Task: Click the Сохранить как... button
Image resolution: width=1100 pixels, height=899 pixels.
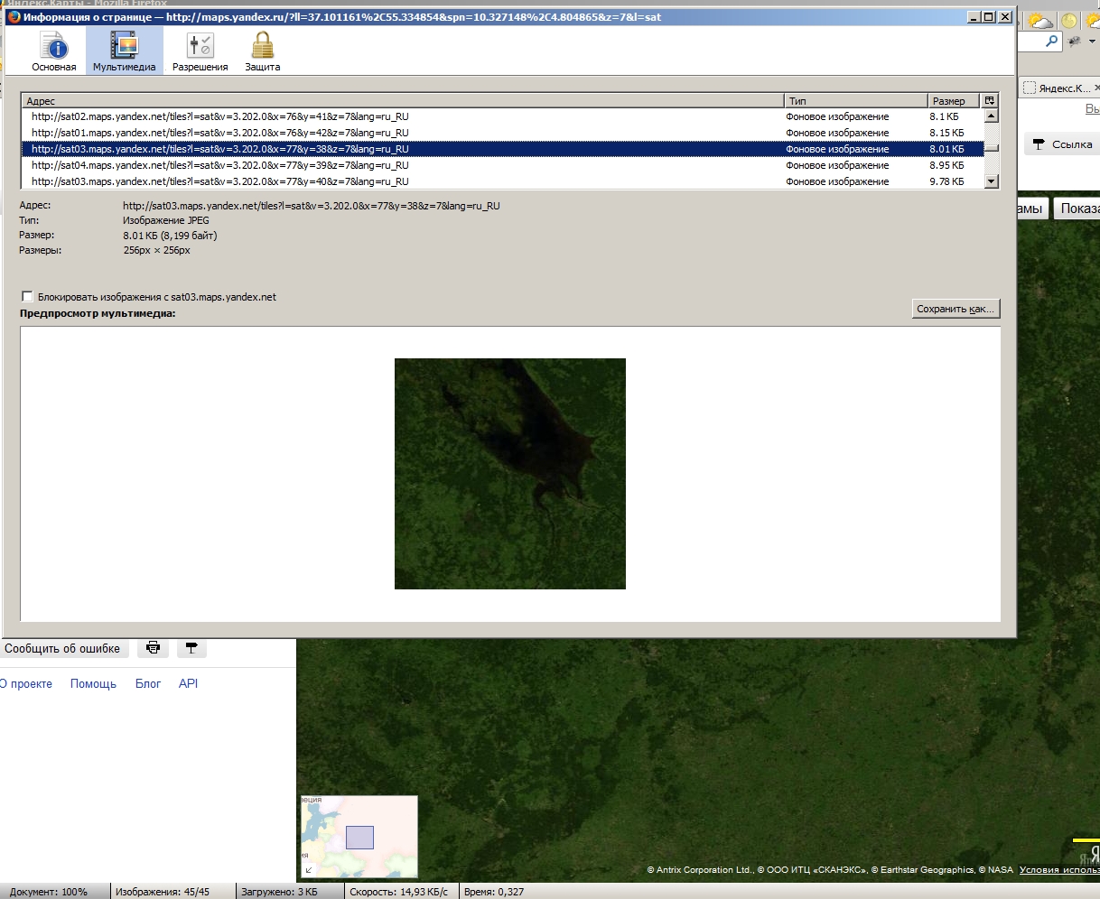Action: (956, 309)
